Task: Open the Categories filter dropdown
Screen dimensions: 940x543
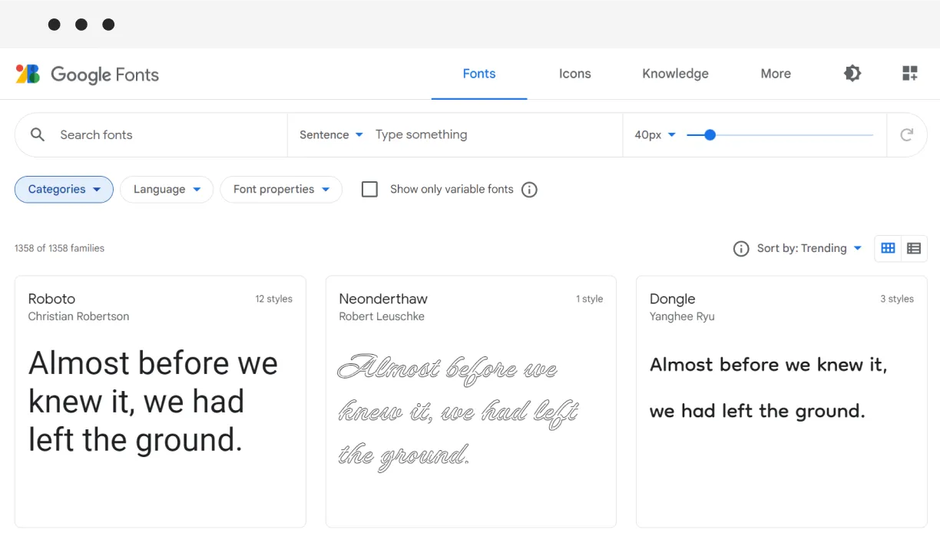Action: pos(64,190)
